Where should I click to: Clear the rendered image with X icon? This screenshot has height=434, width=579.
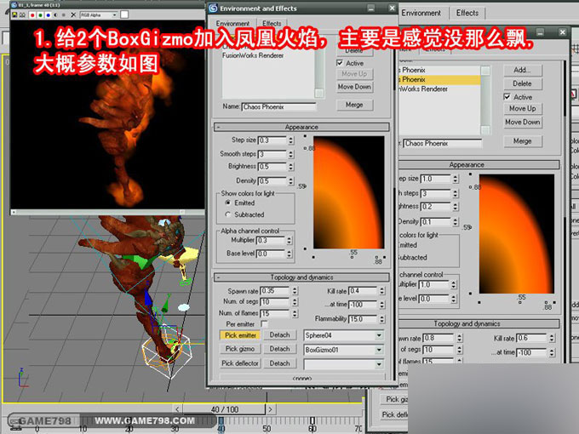click(x=73, y=14)
